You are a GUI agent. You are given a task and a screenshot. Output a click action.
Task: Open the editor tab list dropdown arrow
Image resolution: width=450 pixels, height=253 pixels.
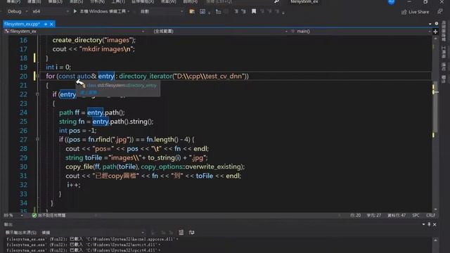(430, 24)
